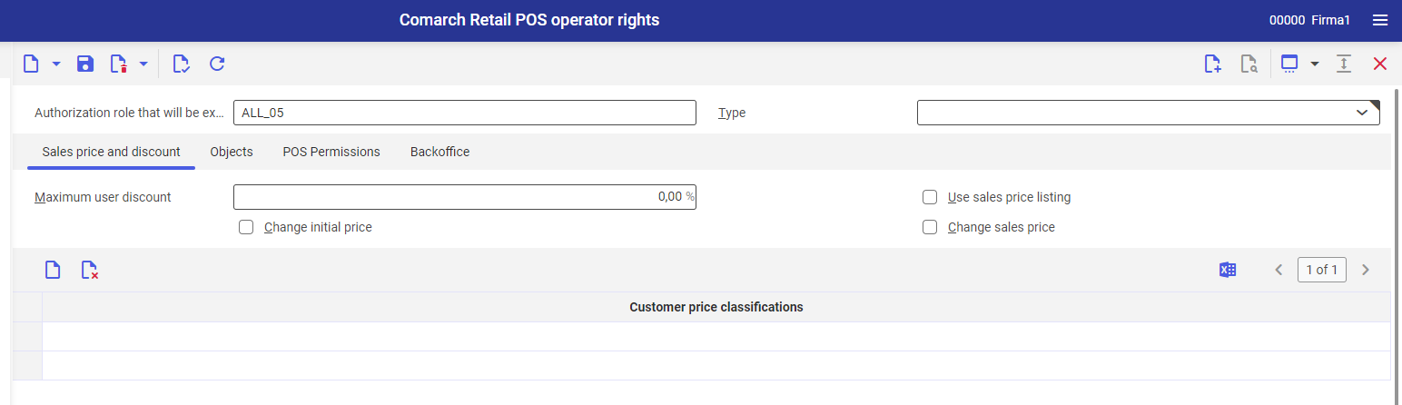Click the Delete document icon in the toolbar
The image size is (1402, 405).
pos(118,64)
